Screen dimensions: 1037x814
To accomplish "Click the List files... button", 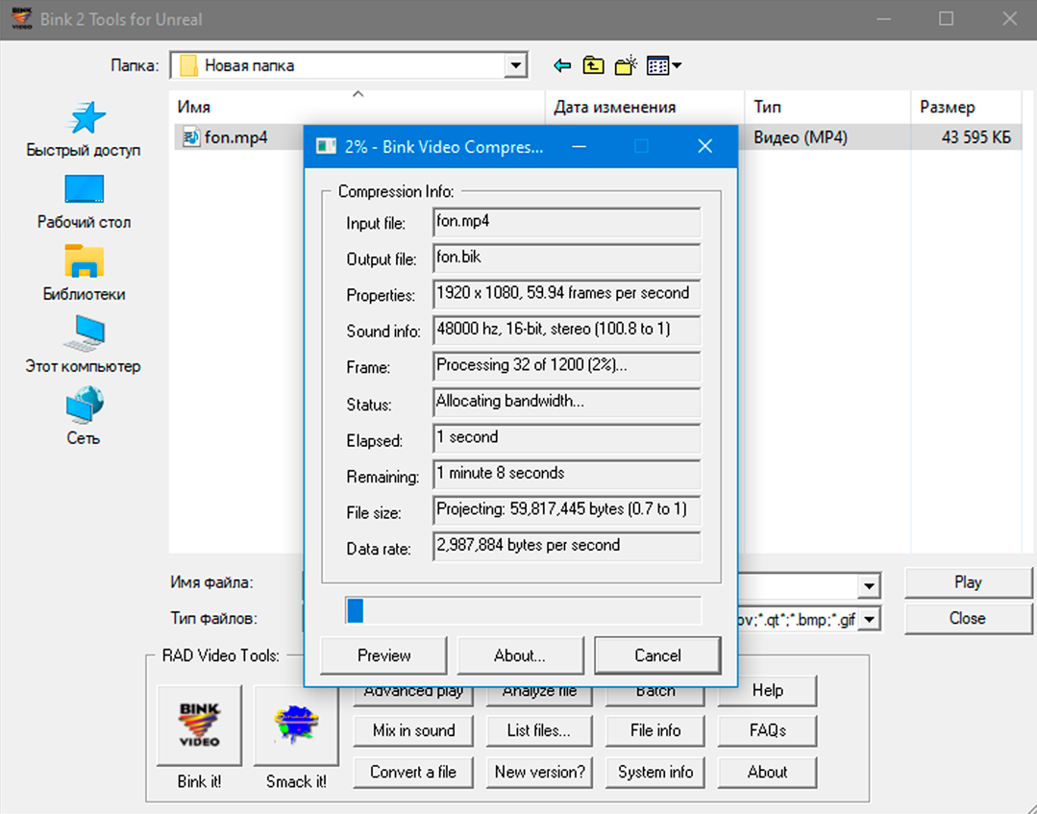I will coord(539,730).
